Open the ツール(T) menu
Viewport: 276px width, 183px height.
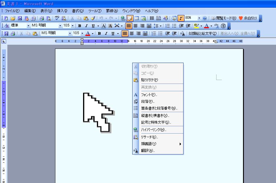[95, 11]
